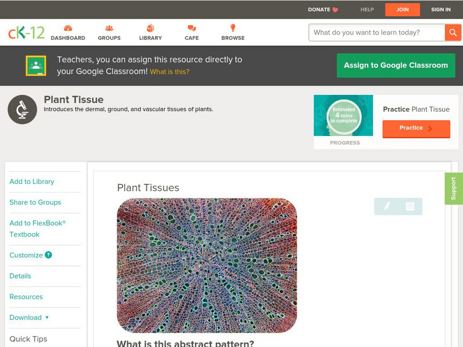The width and height of the screenshot is (463, 347).
Task: Open the Library section
Action: (150, 32)
